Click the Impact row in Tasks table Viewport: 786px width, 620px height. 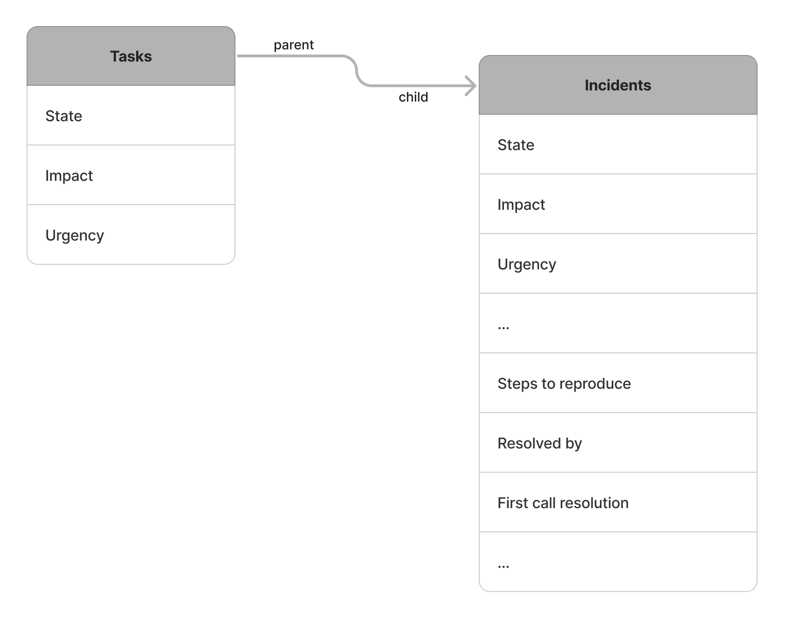click(131, 175)
